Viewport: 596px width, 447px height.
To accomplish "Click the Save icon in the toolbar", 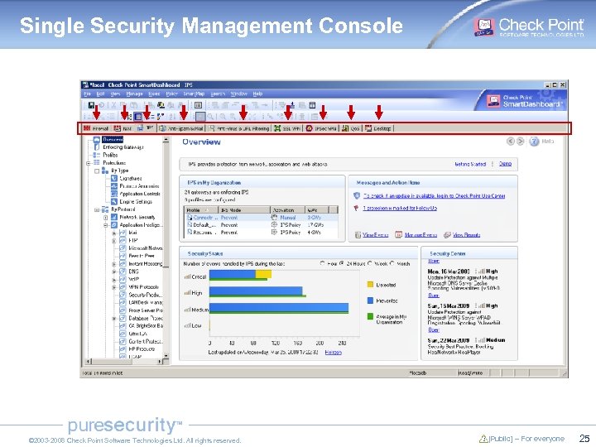I will point(92,105).
